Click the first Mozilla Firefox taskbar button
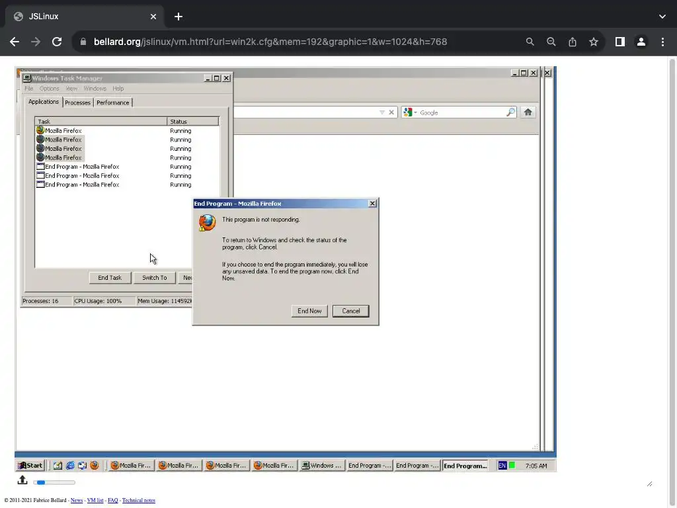677x508 pixels. click(130, 466)
